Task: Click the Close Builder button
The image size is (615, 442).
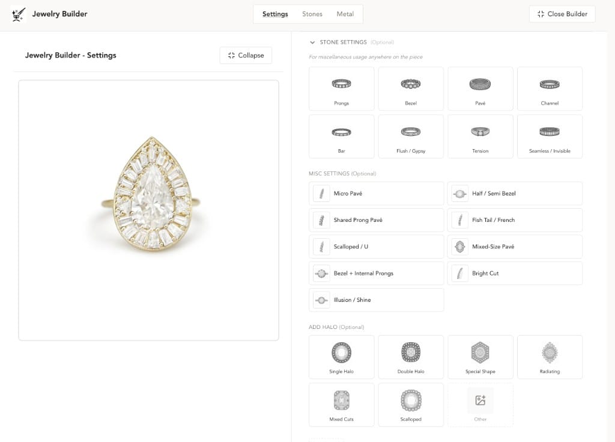Action: [562, 14]
